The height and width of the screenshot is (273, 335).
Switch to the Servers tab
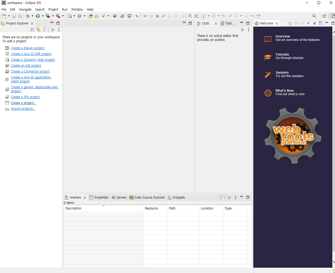click(119, 197)
